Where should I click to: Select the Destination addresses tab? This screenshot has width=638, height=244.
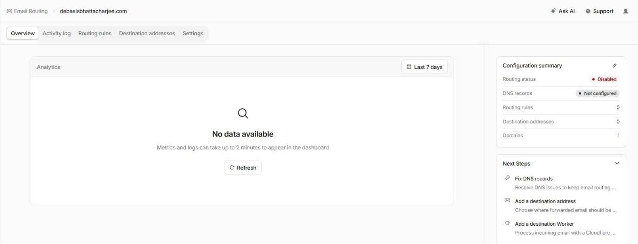coord(147,33)
